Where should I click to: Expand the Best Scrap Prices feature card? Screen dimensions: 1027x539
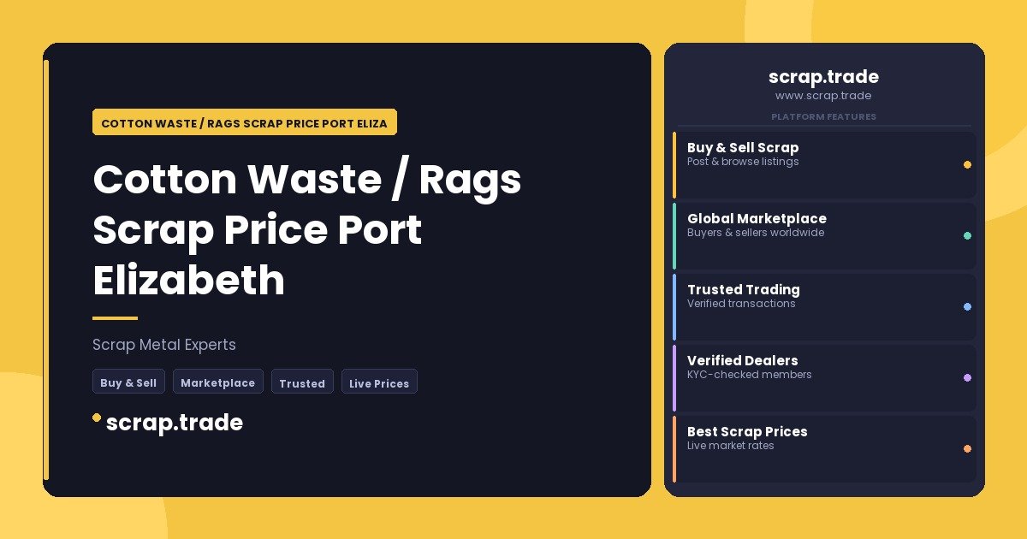(x=824, y=448)
